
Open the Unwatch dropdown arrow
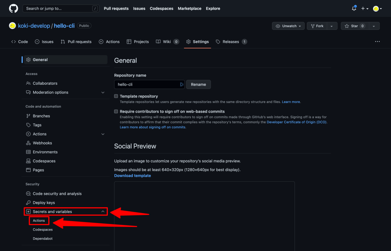coord(300,26)
